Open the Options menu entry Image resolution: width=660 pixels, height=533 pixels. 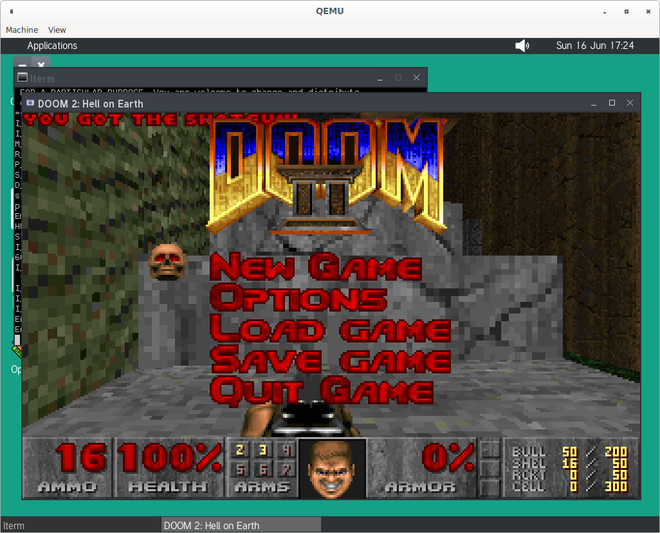pyautogui.click(x=298, y=298)
